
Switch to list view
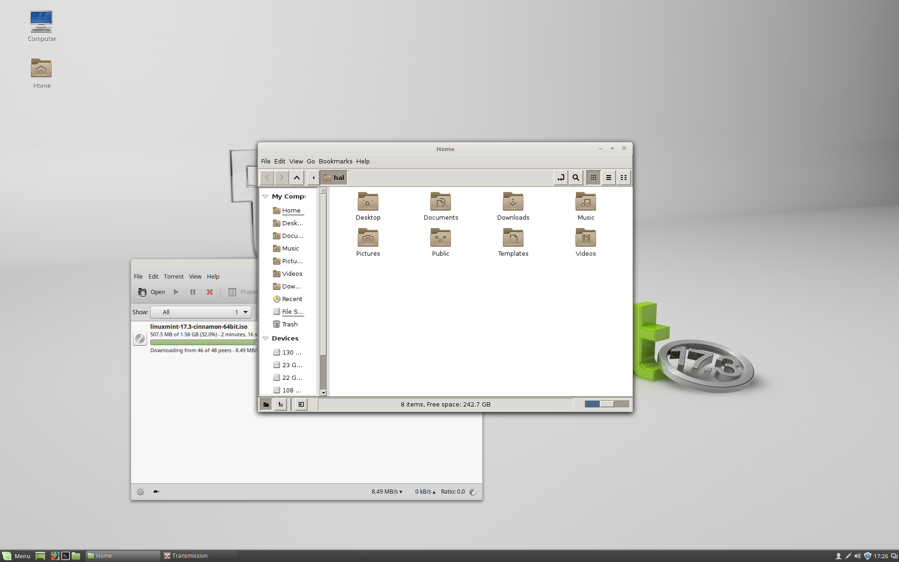[608, 177]
